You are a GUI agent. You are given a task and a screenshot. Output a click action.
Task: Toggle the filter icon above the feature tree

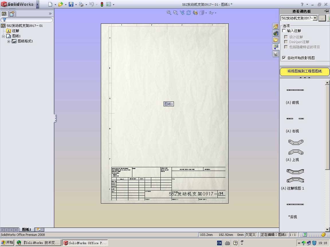pyautogui.click(x=4, y=20)
